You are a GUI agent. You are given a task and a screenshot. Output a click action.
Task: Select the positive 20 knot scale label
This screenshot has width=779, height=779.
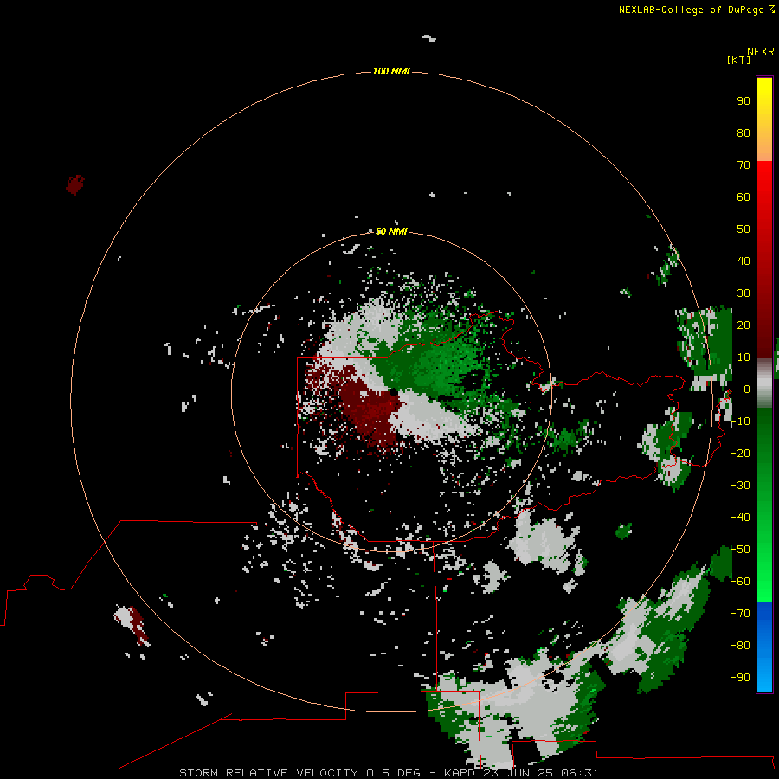(x=744, y=325)
